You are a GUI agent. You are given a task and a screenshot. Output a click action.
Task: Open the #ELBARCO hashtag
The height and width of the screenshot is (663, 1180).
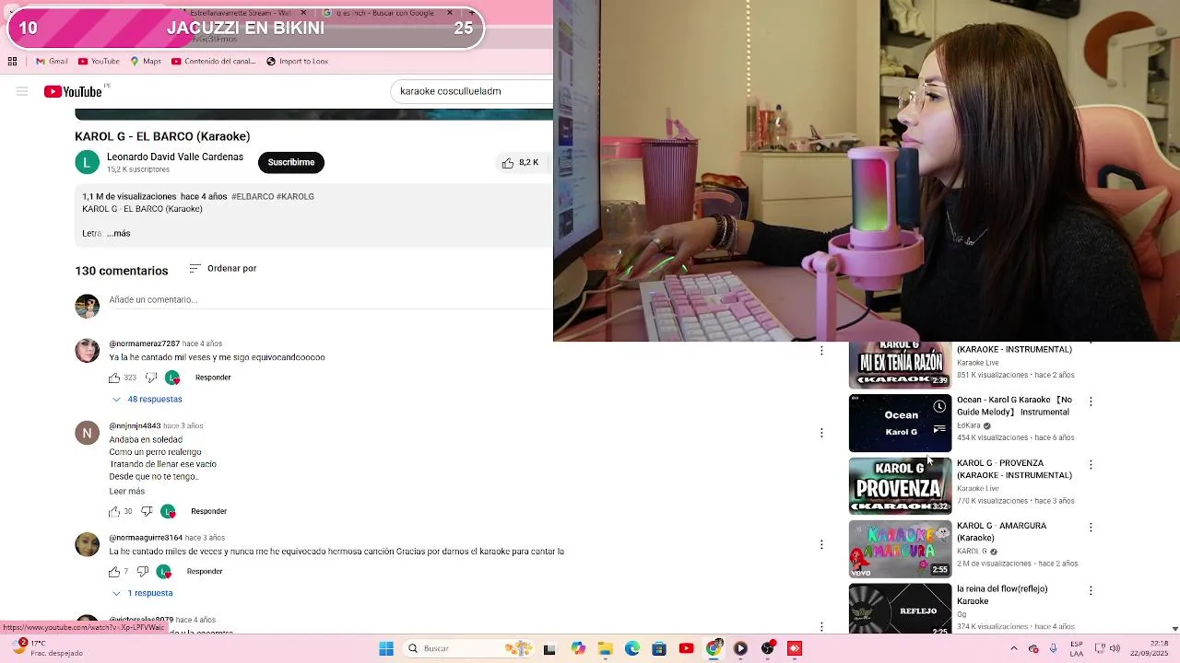[x=253, y=197]
